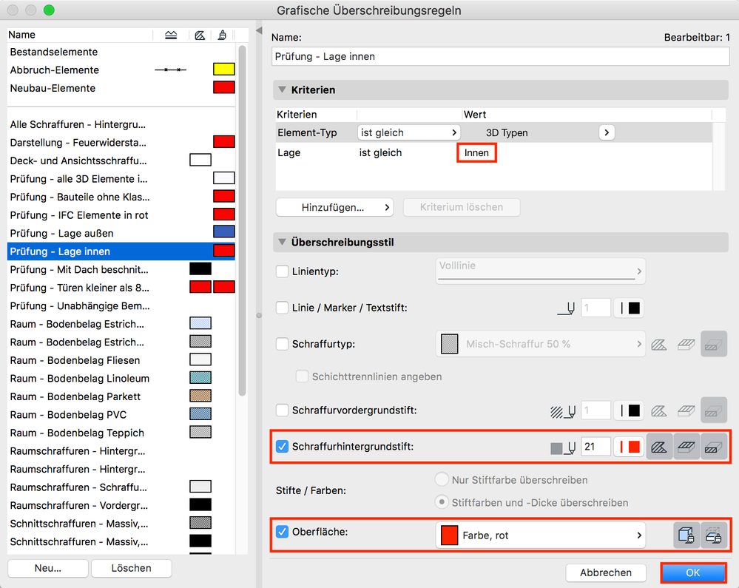Click hatch pen icon in Schraffurvordergrundstift row
This screenshot has width=739, height=588.
click(563, 410)
